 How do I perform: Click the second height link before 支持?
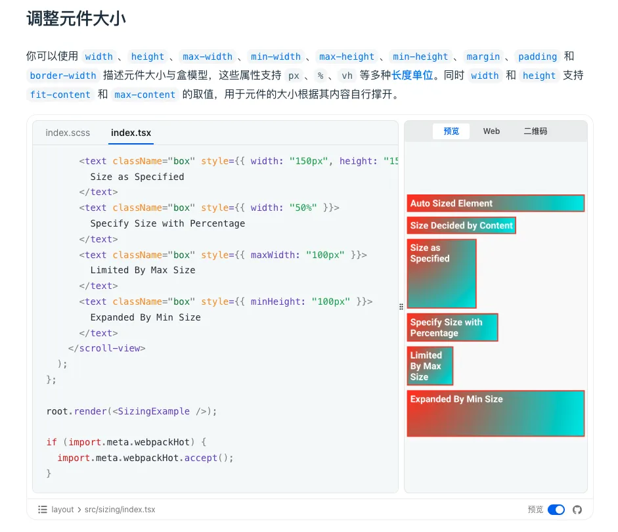539,76
